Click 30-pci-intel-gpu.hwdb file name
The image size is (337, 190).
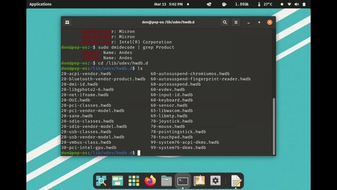tap(89, 148)
